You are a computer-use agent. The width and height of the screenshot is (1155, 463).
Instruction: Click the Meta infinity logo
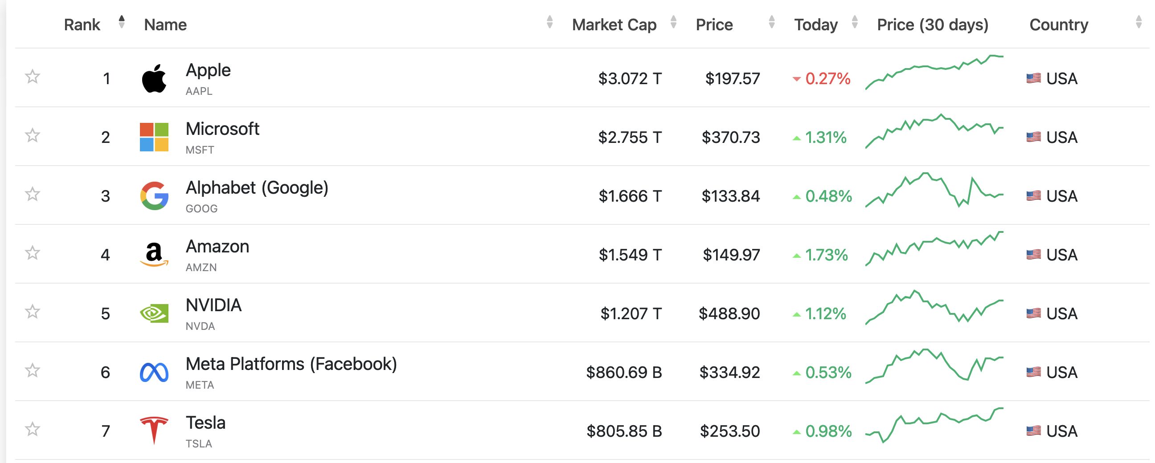(x=154, y=372)
